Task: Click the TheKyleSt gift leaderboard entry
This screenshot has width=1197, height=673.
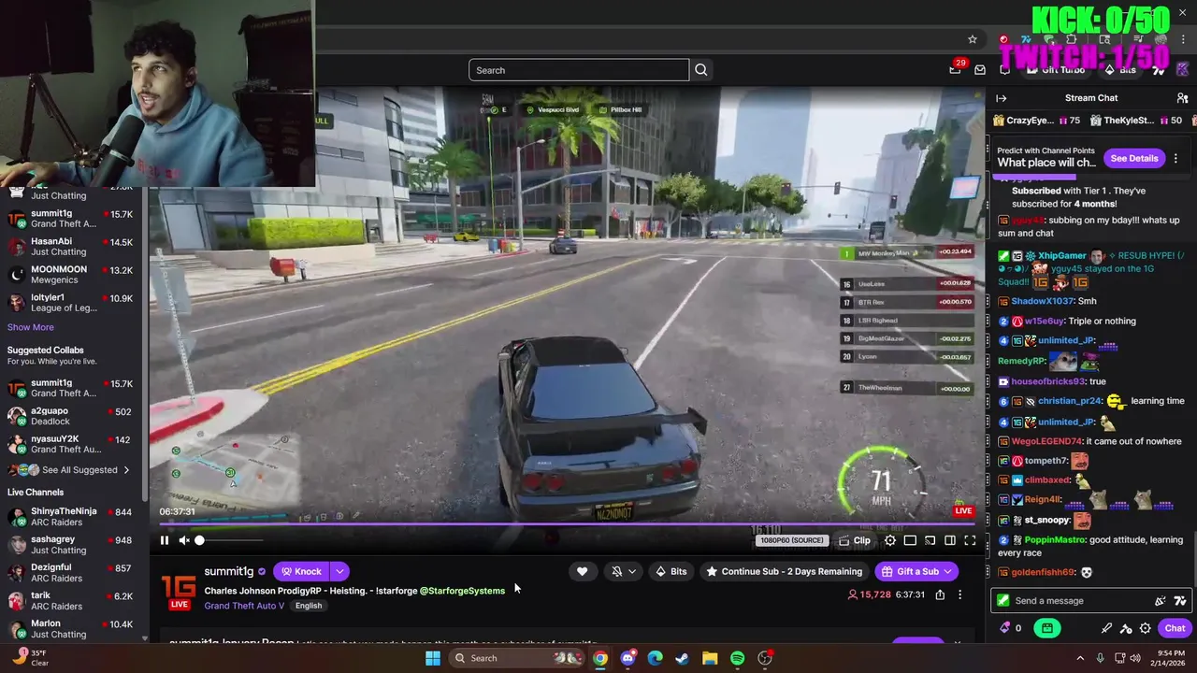Action: (x=1135, y=121)
